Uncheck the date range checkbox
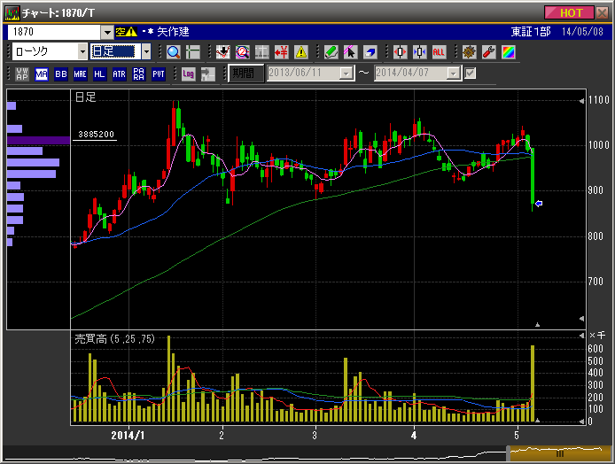This screenshot has width=615, height=464. (x=471, y=73)
